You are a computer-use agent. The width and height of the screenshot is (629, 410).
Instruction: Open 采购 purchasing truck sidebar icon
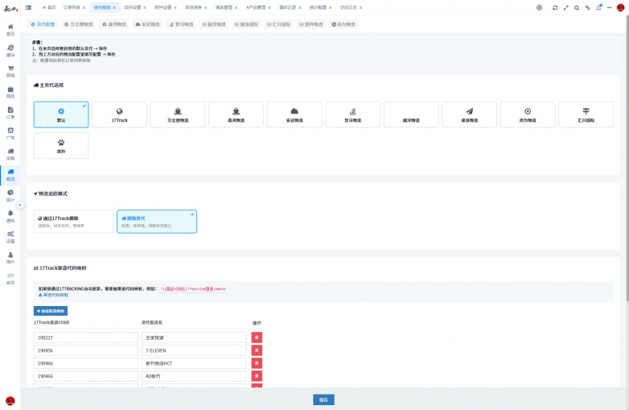point(10,154)
